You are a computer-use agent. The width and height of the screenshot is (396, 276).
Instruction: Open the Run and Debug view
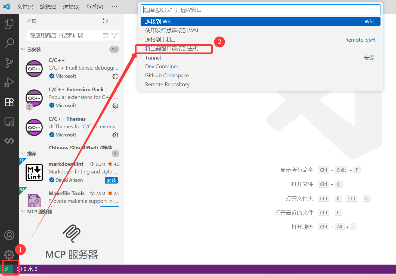(x=9, y=82)
